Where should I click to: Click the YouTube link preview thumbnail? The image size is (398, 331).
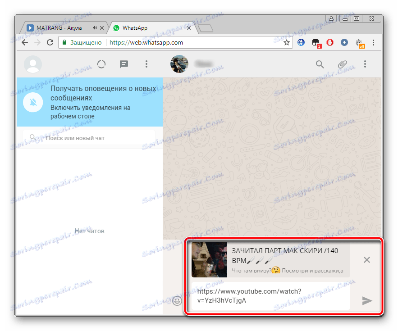tap(210, 259)
